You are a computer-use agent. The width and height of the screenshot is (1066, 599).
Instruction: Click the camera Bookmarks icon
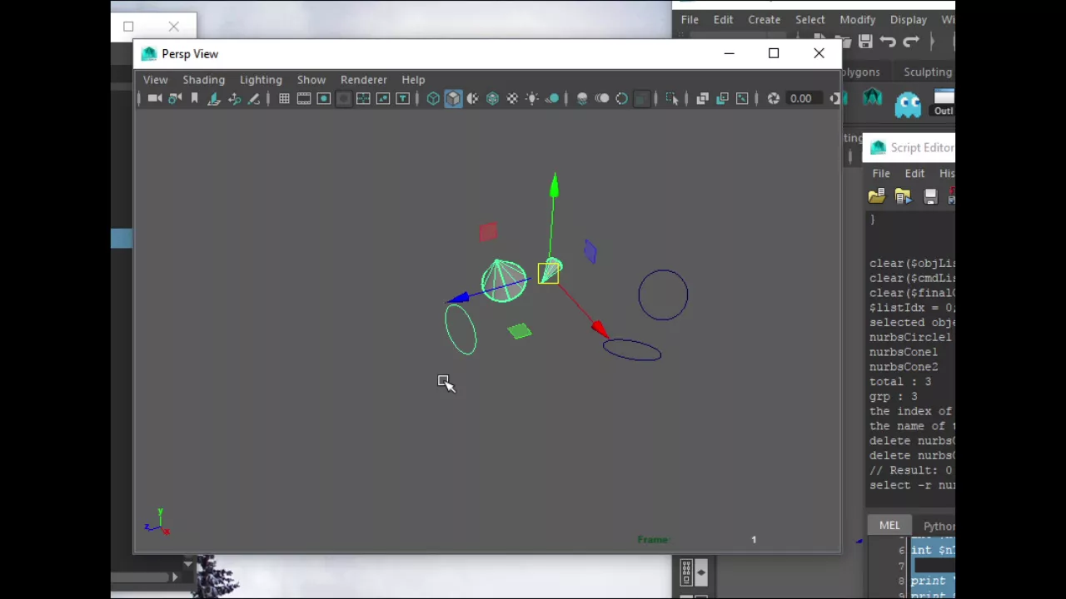[x=195, y=99]
